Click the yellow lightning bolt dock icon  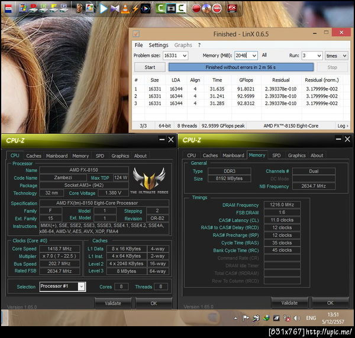pos(136,8)
